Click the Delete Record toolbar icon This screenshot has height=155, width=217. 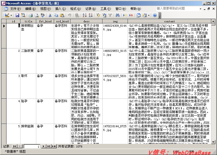pyautogui.click(x=131, y=15)
